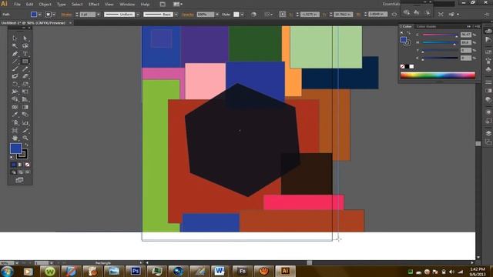Open the Effect menu
493x277 pixels.
pyautogui.click(x=94, y=5)
